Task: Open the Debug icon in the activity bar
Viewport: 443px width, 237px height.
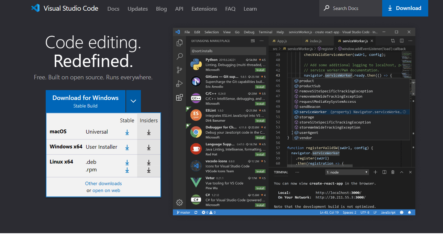Action: (179, 84)
